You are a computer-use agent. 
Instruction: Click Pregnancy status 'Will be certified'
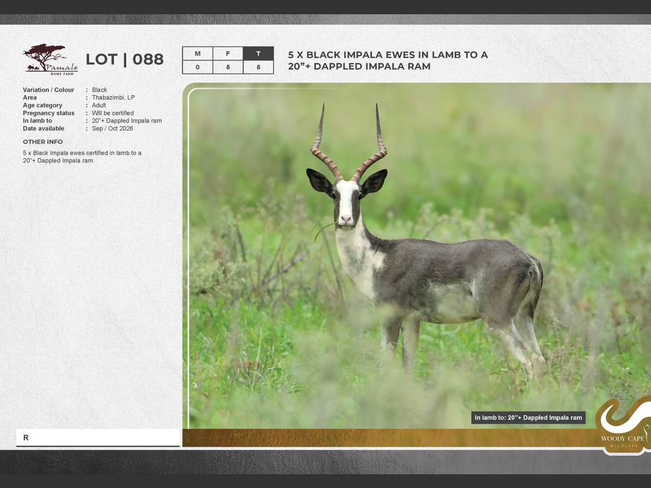click(112, 113)
